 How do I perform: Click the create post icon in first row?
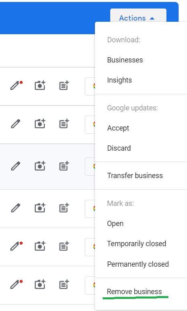(x=64, y=85)
